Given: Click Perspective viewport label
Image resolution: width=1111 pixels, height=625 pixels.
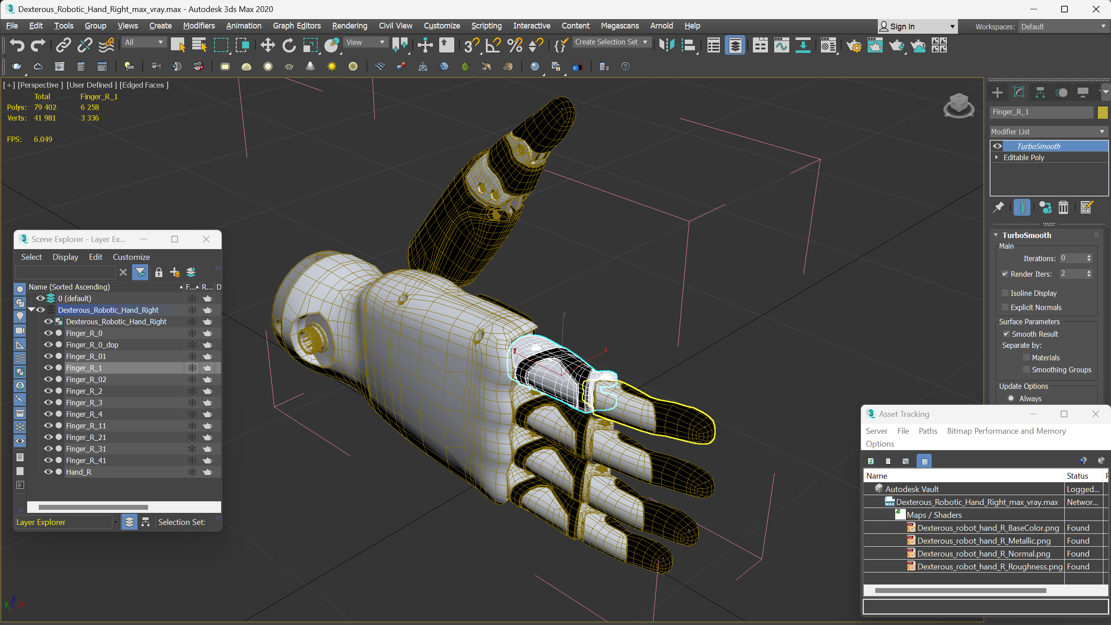Looking at the screenshot, I should (x=40, y=85).
